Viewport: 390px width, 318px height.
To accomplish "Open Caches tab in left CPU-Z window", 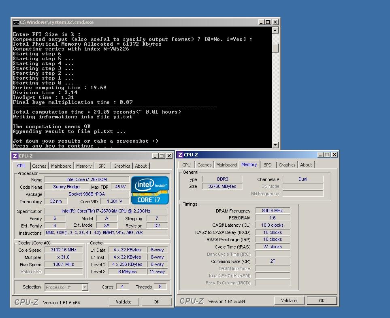I will [39, 166].
